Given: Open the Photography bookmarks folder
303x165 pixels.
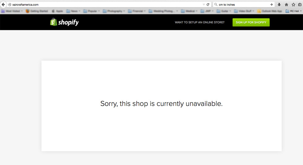Looking at the screenshot, I should click(114, 11).
